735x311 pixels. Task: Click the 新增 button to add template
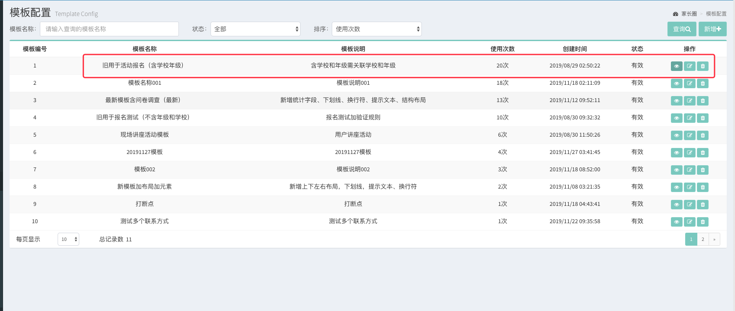tap(712, 29)
